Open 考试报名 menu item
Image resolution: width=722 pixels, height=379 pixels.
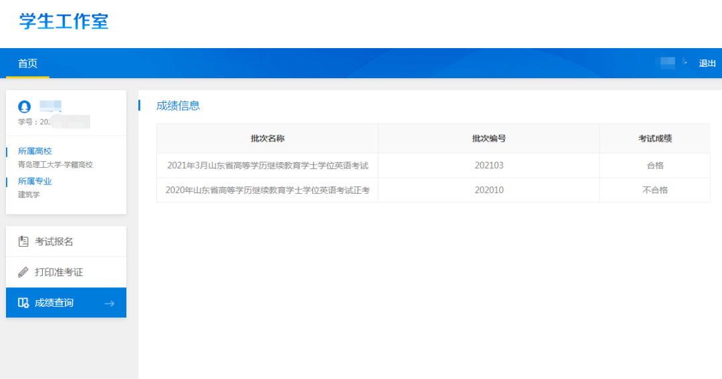coord(66,241)
